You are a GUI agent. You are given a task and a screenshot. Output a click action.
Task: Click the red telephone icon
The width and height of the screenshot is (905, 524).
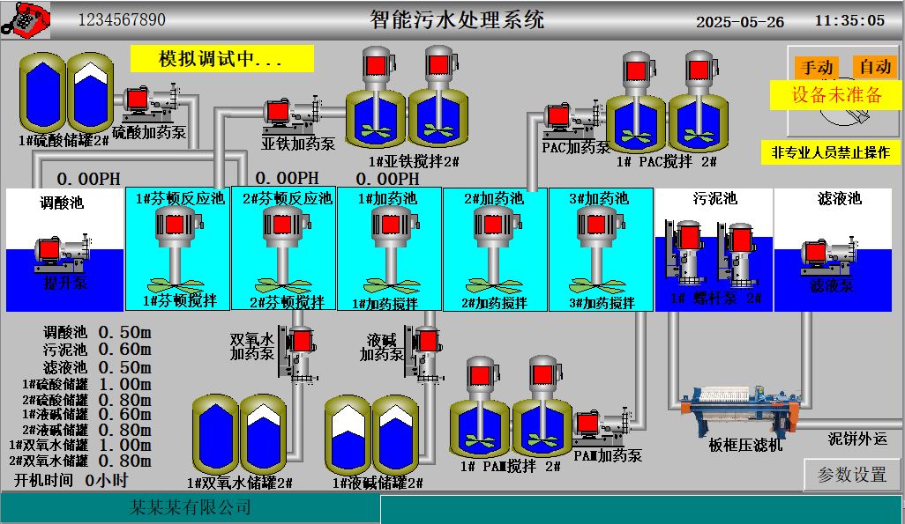click(26, 19)
